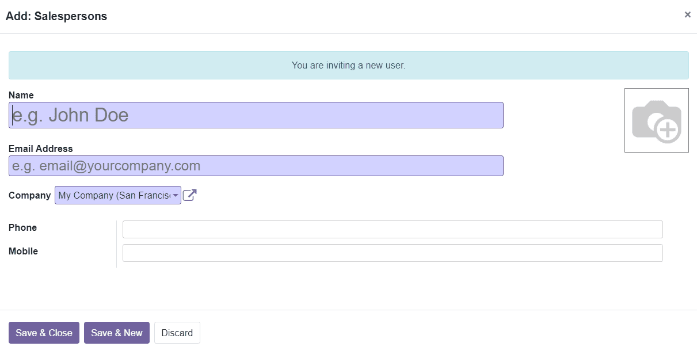The width and height of the screenshot is (697, 350).
Task: Click the camera photo upload icon
Action: click(656, 120)
